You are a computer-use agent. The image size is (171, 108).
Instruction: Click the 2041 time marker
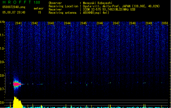coord(18,23)
